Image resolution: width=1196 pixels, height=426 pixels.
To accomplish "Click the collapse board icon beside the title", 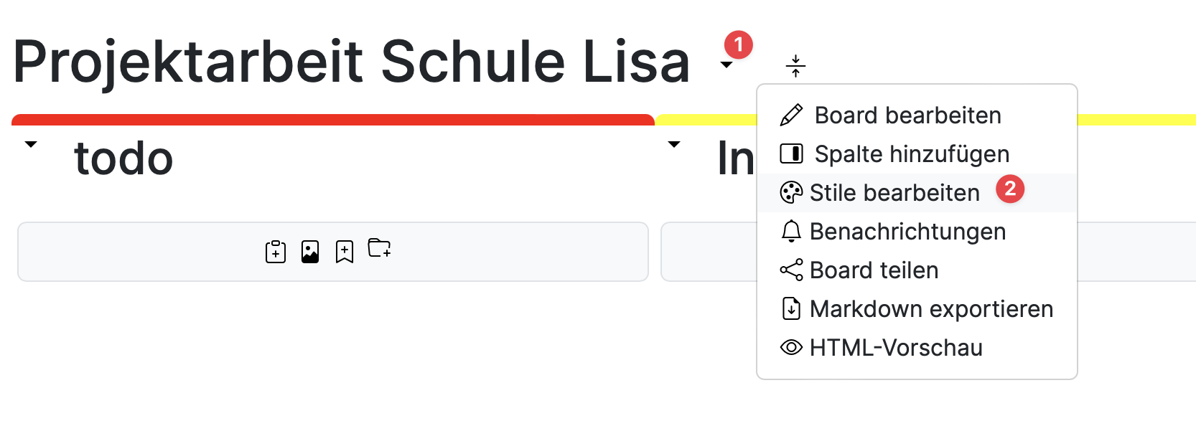I will tap(795, 65).
